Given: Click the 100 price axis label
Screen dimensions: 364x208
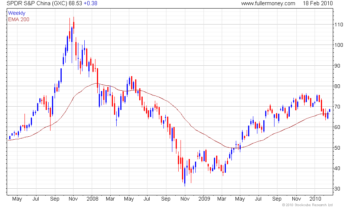Looking at the screenshot, I should 338,45.
